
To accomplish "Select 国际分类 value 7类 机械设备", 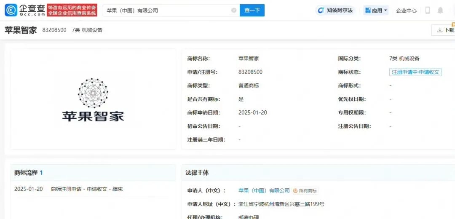I will pyautogui.click(x=404, y=59).
